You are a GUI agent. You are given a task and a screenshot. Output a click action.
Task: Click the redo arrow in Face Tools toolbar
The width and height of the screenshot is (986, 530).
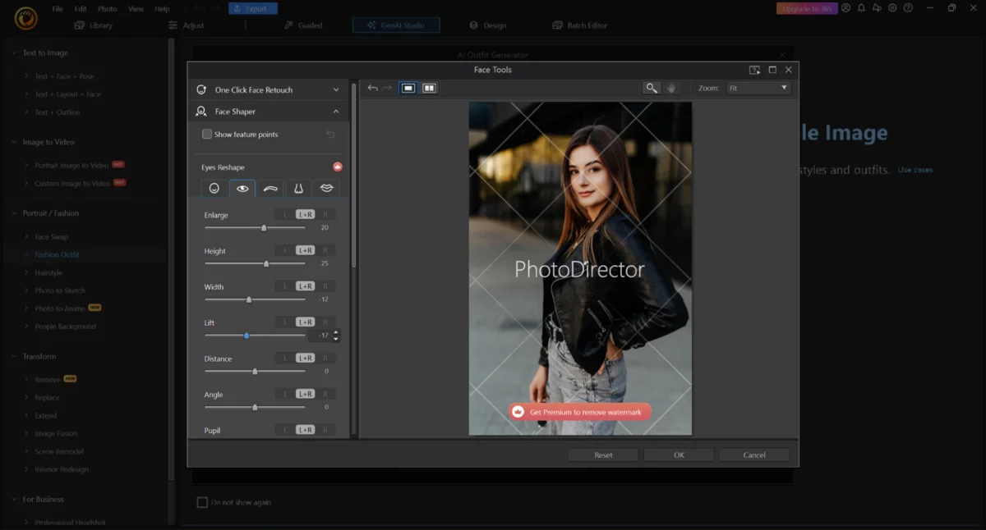tap(388, 88)
